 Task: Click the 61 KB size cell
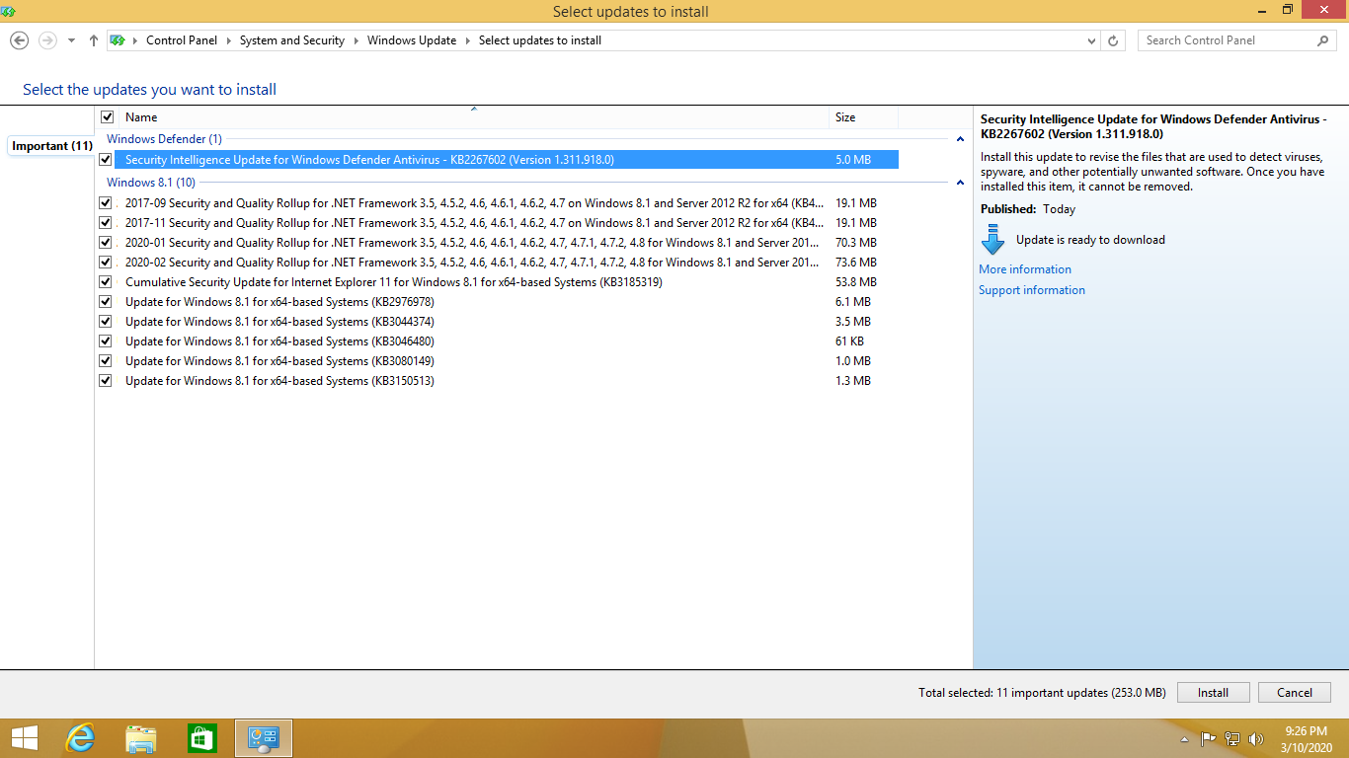(x=849, y=341)
